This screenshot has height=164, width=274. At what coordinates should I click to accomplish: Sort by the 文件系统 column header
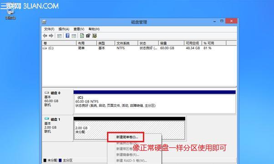coord(126,43)
